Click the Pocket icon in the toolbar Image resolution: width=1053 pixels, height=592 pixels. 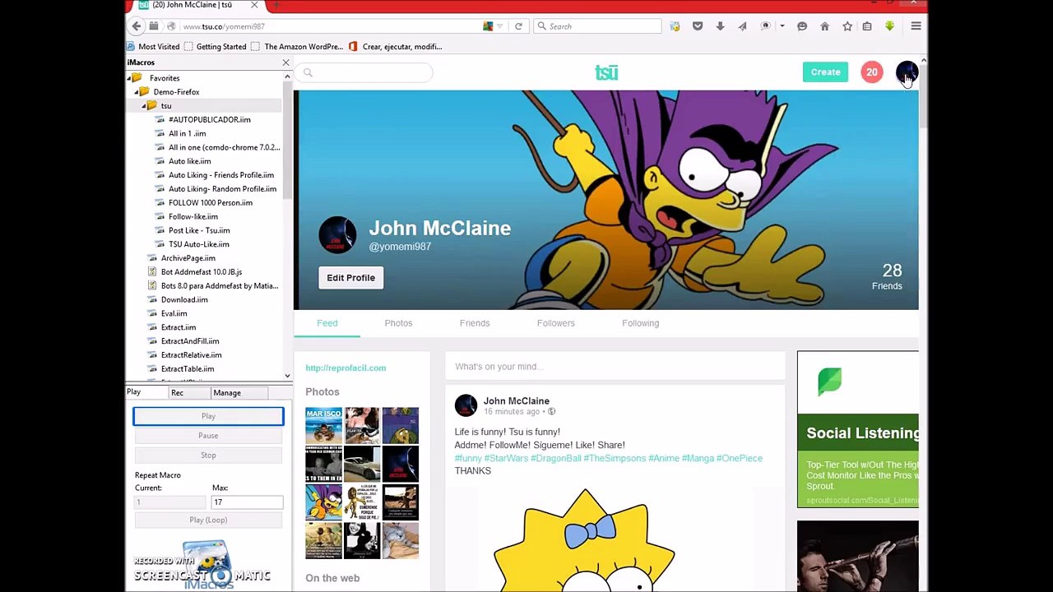pyautogui.click(x=698, y=26)
